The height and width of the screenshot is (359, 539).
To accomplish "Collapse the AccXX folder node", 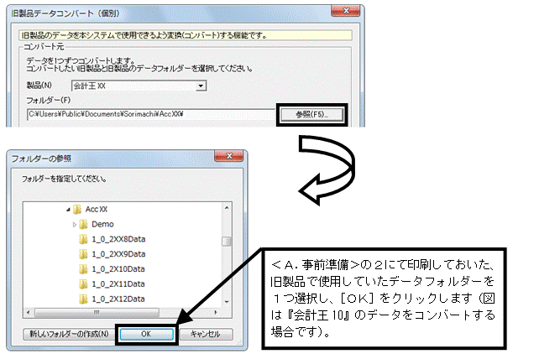I will [x=68, y=209].
